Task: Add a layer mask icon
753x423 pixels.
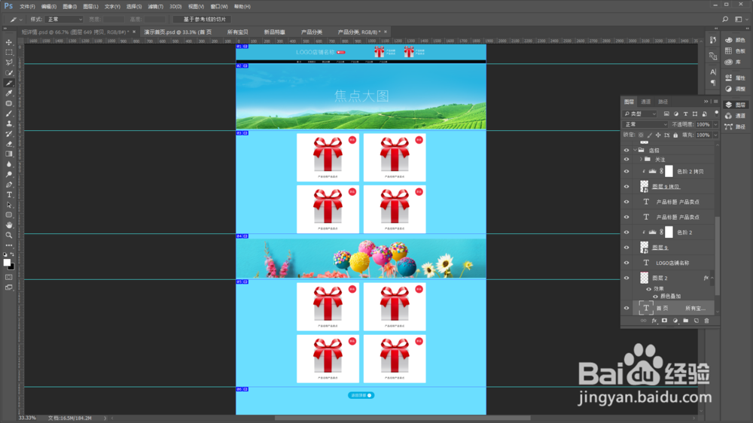Action: (665, 321)
